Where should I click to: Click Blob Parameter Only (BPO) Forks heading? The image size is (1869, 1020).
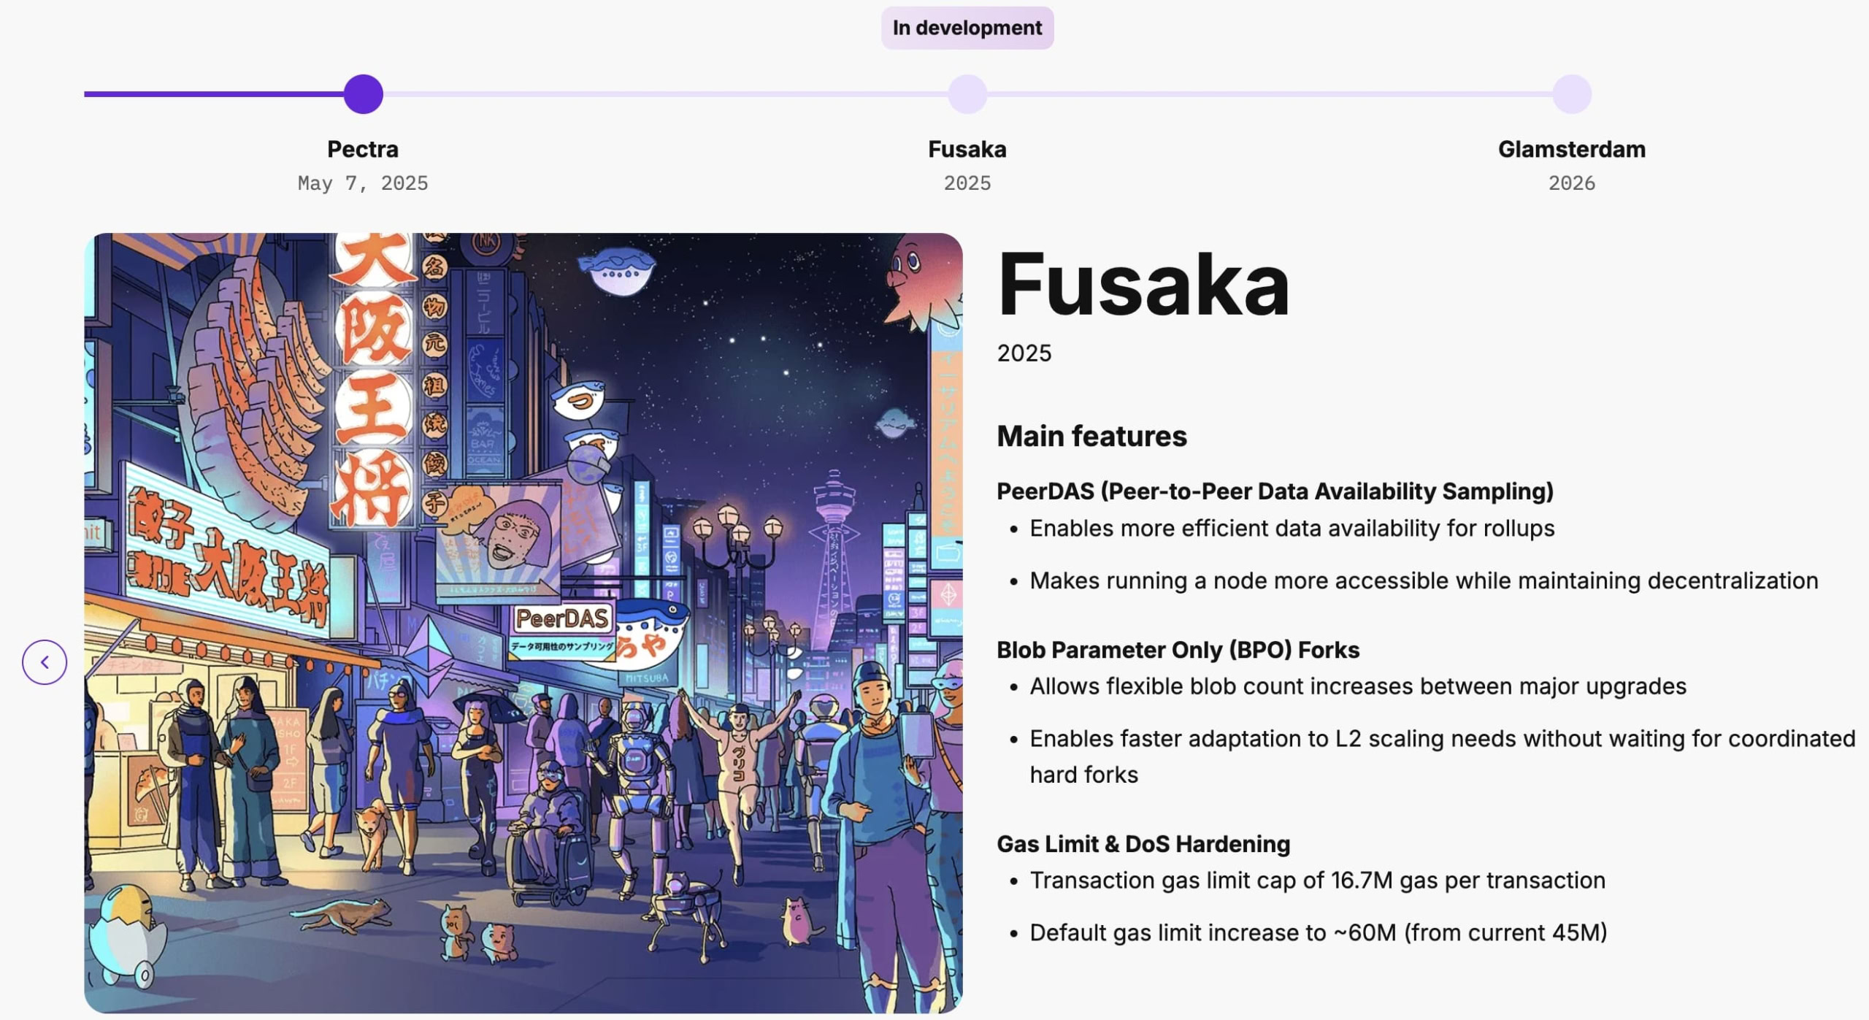[x=1178, y=650]
